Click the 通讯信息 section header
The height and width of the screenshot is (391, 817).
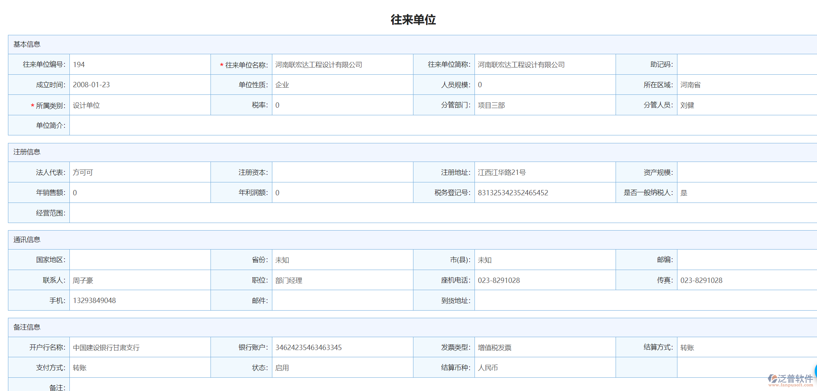[27, 240]
